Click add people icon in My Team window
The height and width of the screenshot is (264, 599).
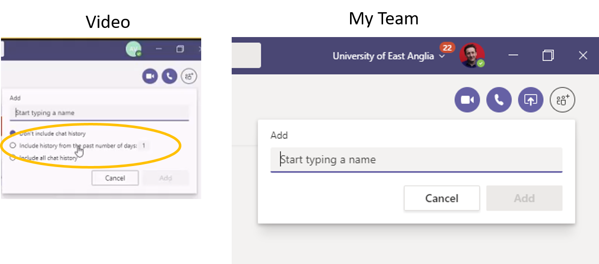[x=562, y=100]
